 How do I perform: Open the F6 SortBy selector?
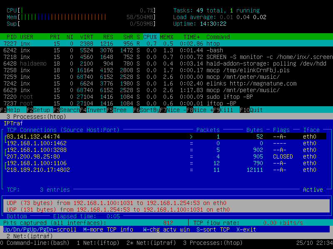[147, 110]
